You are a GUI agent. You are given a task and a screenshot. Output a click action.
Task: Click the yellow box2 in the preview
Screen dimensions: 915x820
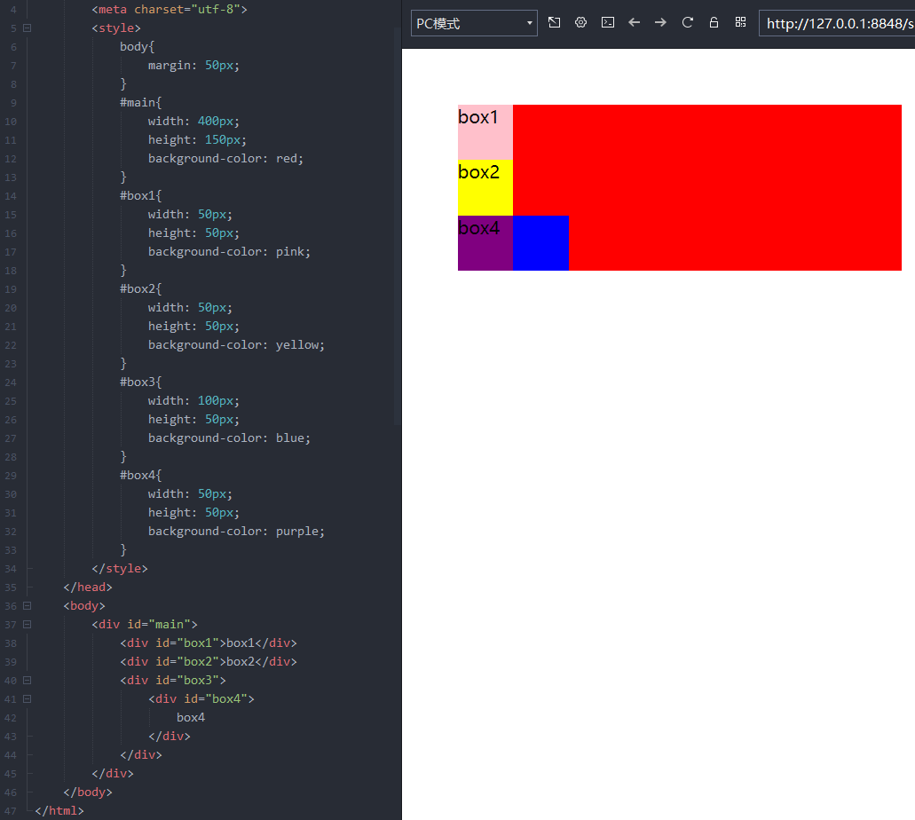click(x=485, y=188)
